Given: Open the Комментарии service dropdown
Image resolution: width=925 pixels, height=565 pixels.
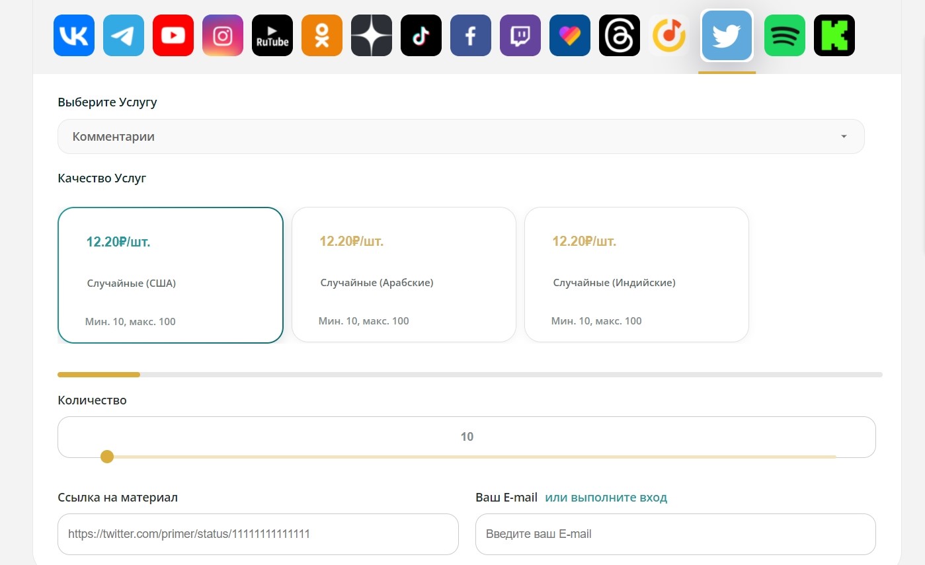Looking at the screenshot, I should coord(461,137).
